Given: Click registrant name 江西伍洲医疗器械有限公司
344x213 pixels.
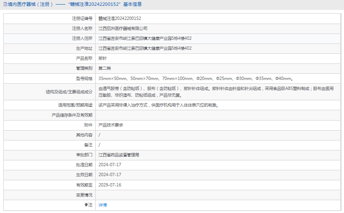Looking at the screenshot, I should (123, 29).
